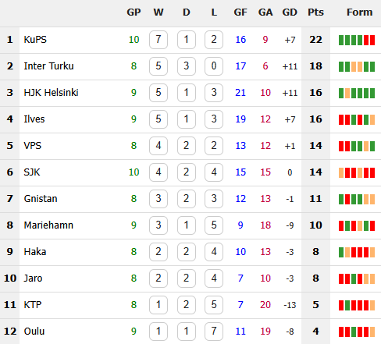Select HJK Helsinki goals for value 21
Image resolution: width=381 pixels, height=344 pixels.
[240, 93]
